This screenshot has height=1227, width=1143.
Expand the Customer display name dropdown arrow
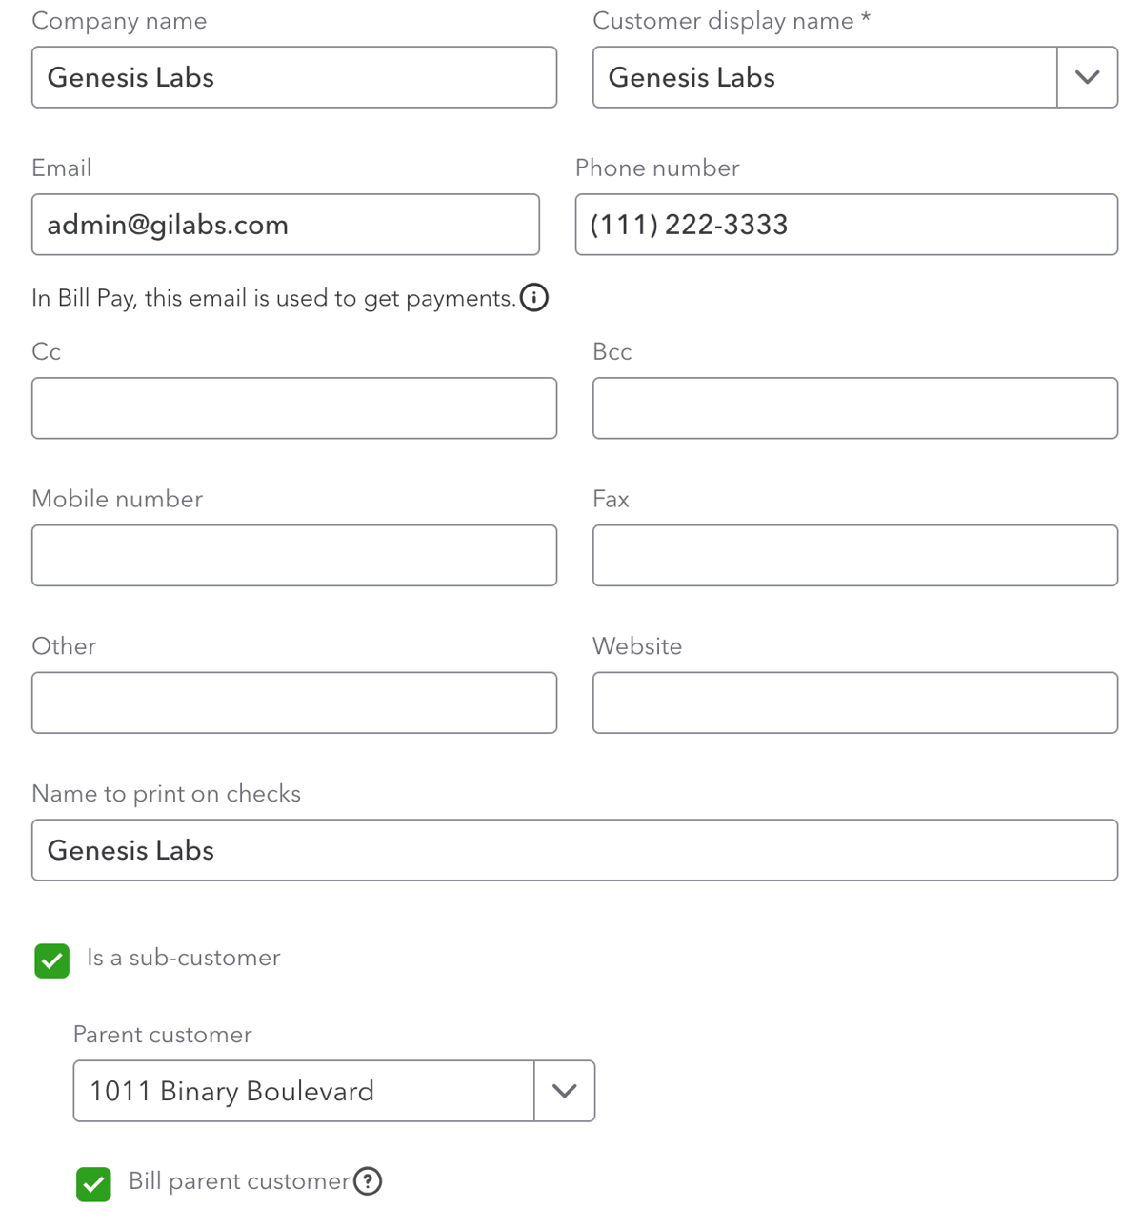click(x=1087, y=77)
